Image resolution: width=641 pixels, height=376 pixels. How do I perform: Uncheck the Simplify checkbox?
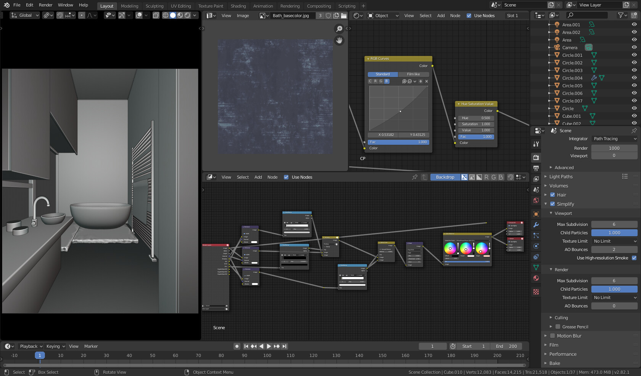pos(552,204)
